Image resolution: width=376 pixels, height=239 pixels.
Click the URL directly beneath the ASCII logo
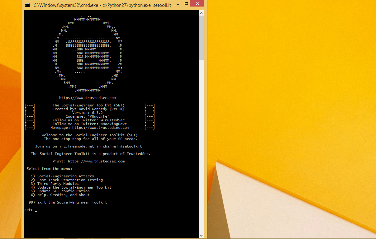click(x=88, y=98)
